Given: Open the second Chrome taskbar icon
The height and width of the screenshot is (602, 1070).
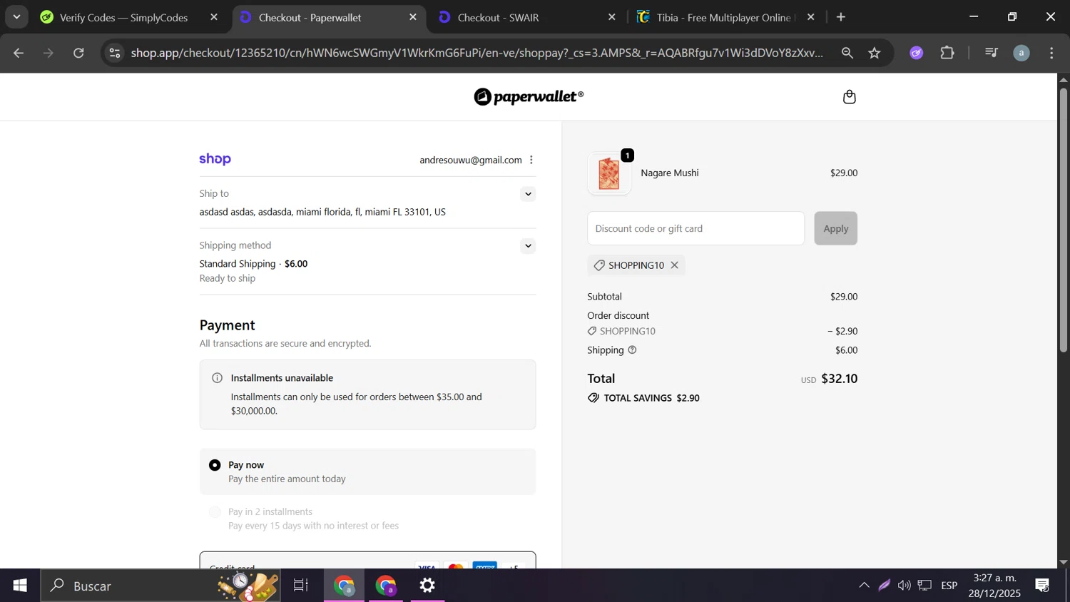Looking at the screenshot, I should tap(386, 586).
